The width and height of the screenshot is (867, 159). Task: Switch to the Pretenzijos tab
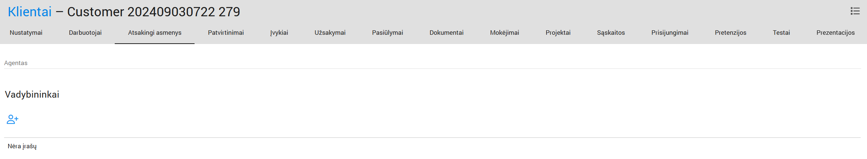(730, 33)
